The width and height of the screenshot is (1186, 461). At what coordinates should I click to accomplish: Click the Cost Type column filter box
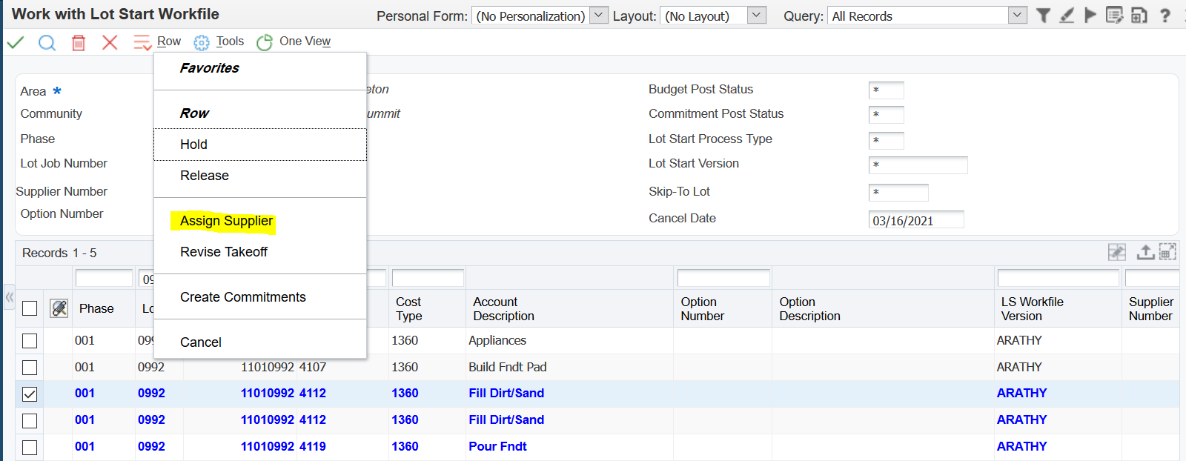pos(428,279)
